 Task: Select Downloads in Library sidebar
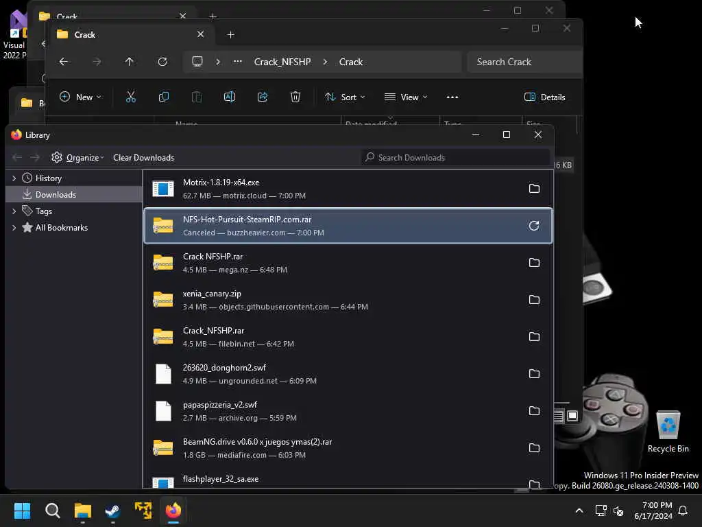coord(74,194)
